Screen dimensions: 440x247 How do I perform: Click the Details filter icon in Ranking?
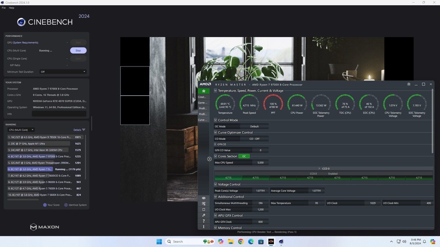[x=83, y=130]
